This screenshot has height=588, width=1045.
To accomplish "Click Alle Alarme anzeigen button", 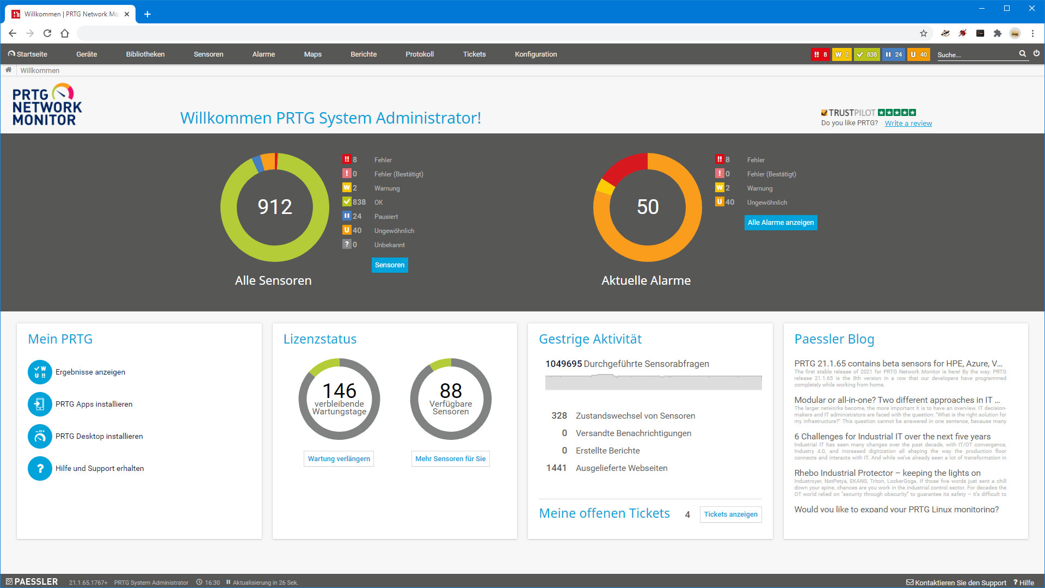I will pyautogui.click(x=780, y=223).
